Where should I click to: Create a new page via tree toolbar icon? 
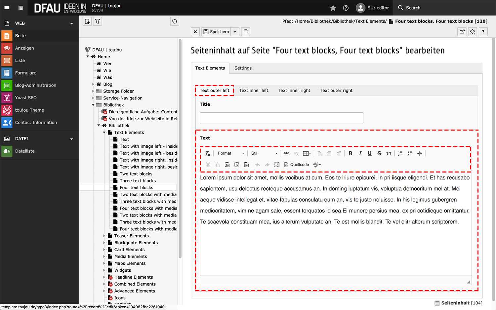click(87, 21)
